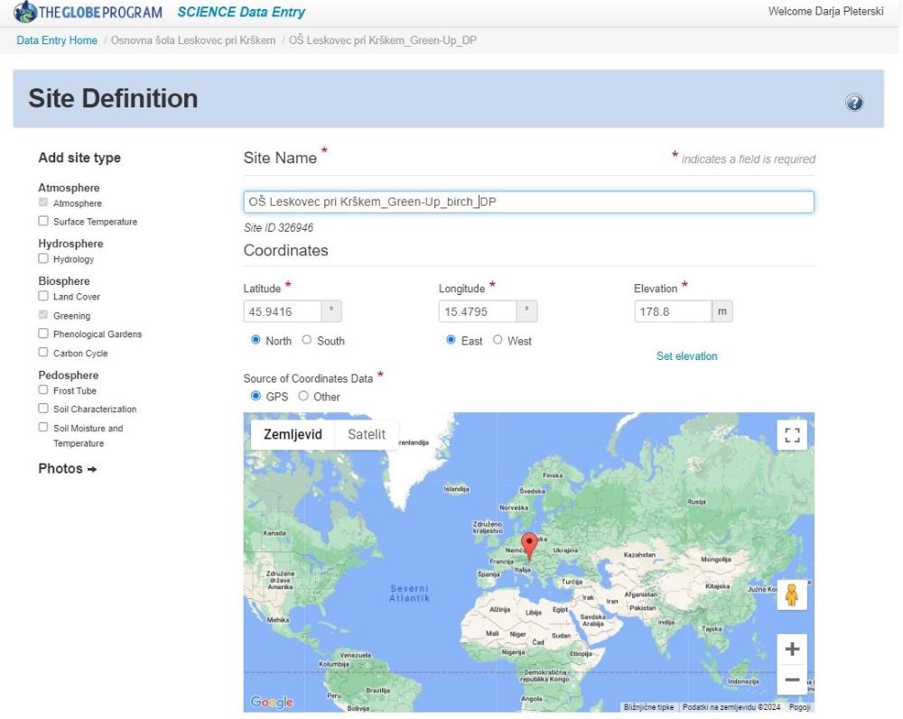Select the South latitude radio button
Screen dimensions: 903x719
pos(307,341)
